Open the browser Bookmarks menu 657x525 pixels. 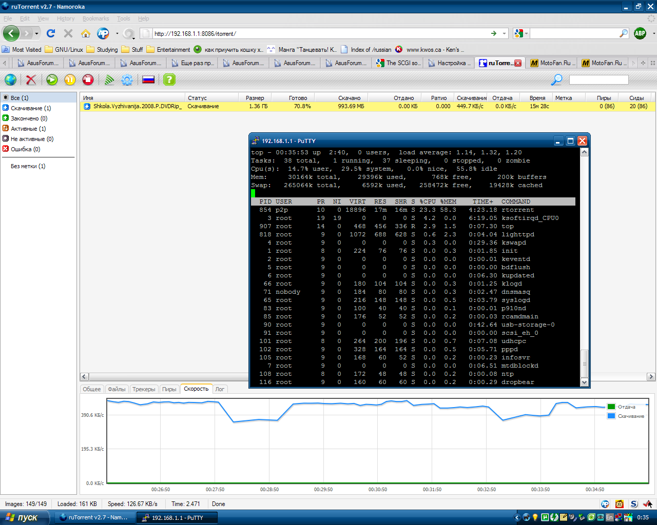coord(96,18)
